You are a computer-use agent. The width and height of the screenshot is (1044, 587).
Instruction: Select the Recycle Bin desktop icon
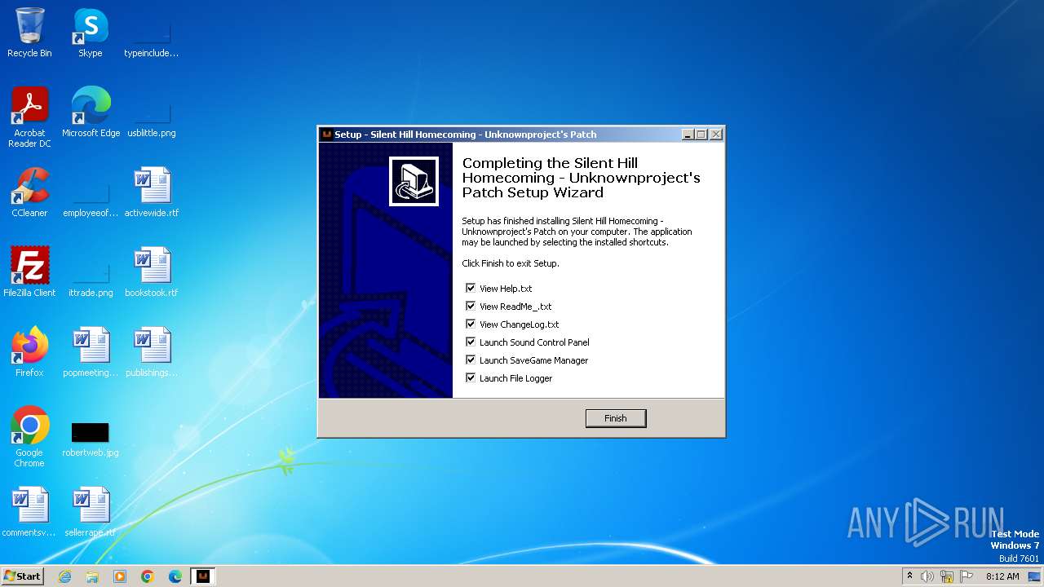29,33
